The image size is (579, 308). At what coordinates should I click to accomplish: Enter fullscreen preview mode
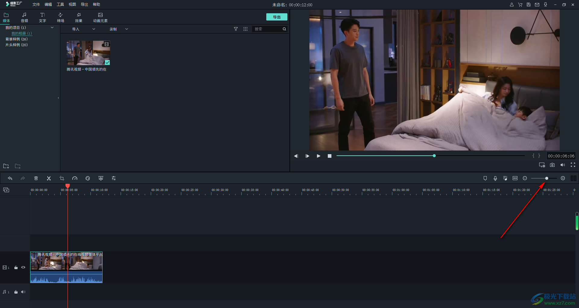pos(573,165)
